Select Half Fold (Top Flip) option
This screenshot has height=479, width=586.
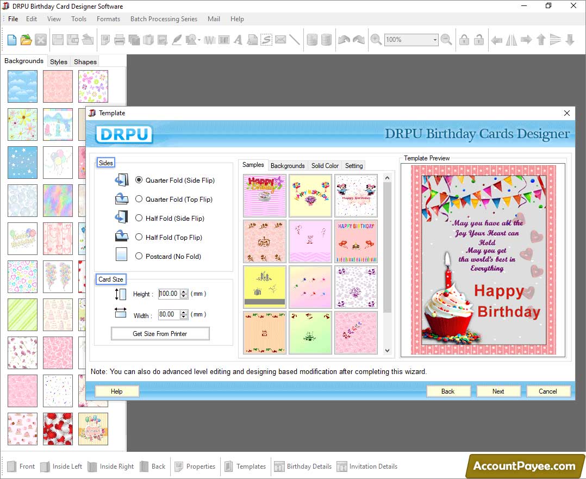click(139, 237)
